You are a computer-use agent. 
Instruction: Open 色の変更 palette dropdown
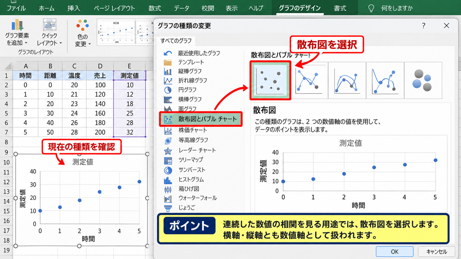(82, 33)
